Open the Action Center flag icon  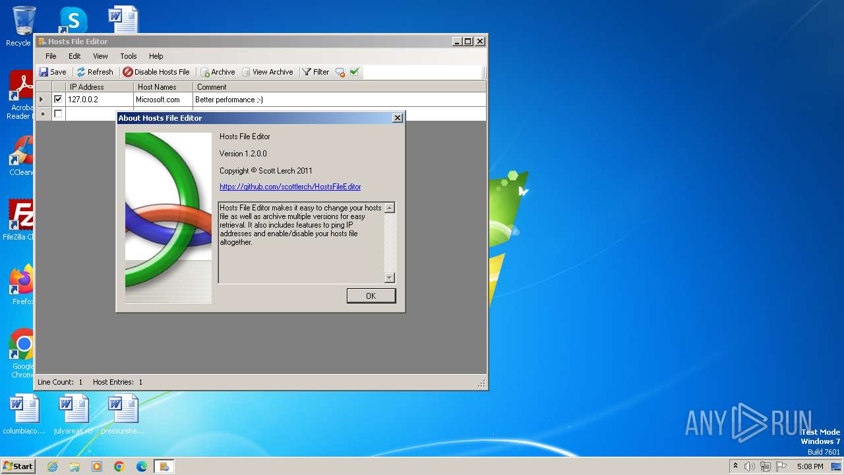(x=781, y=466)
